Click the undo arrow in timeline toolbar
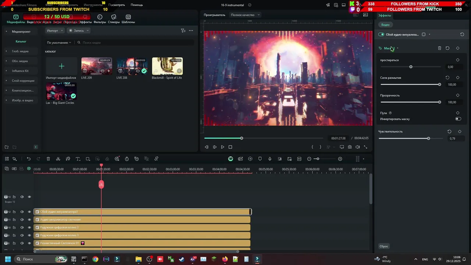471x265 pixels. (29, 159)
